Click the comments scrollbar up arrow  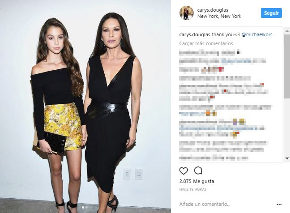point(287,31)
